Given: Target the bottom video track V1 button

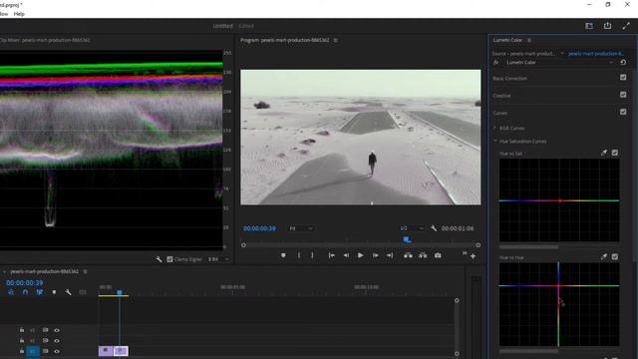Looking at the screenshot, I should click(x=33, y=351).
